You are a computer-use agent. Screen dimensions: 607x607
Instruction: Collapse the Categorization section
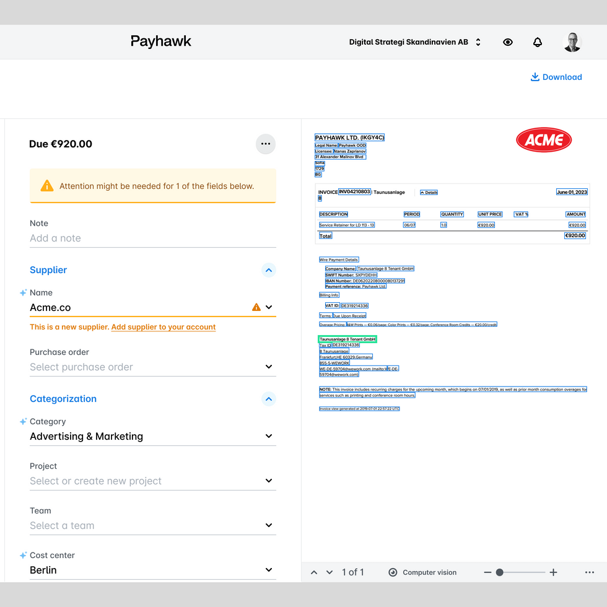(269, 399)
